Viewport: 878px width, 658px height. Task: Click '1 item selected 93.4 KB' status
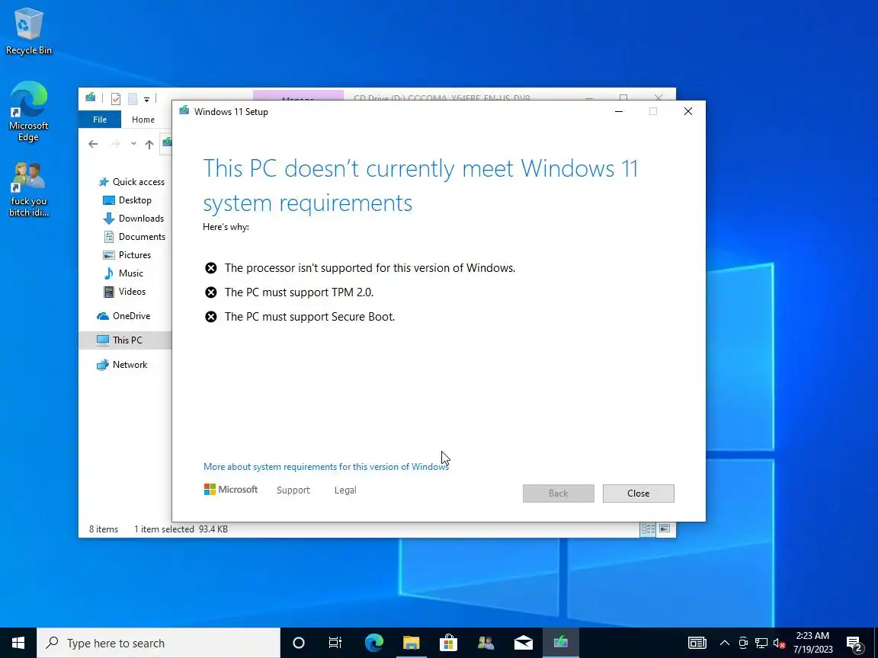tap(181, 529)
